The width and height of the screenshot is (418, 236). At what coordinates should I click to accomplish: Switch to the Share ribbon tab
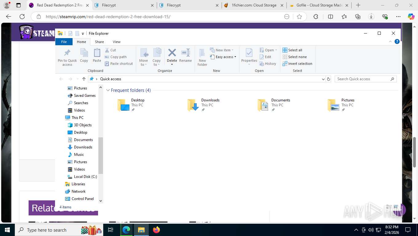tap(99, 42)
